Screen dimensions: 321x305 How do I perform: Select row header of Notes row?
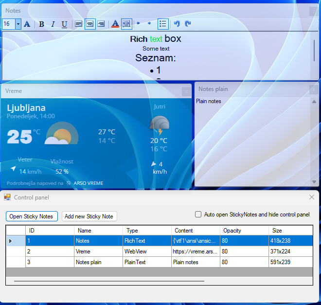pyautogui.click(x=15, y=241)
